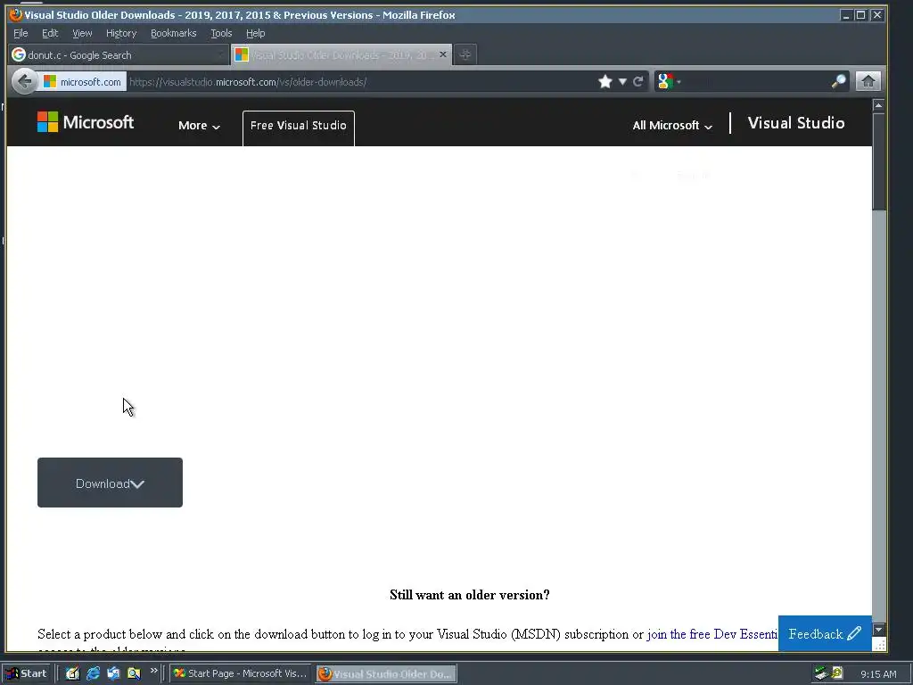Expand the All Microsoft dropdown
The height and width of the screenshot is (685, 913).
672,125
